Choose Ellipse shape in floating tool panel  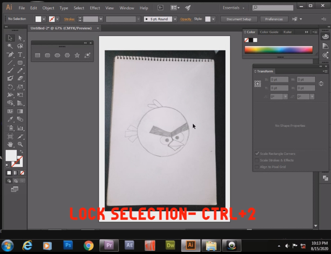[x=57, y=55]
